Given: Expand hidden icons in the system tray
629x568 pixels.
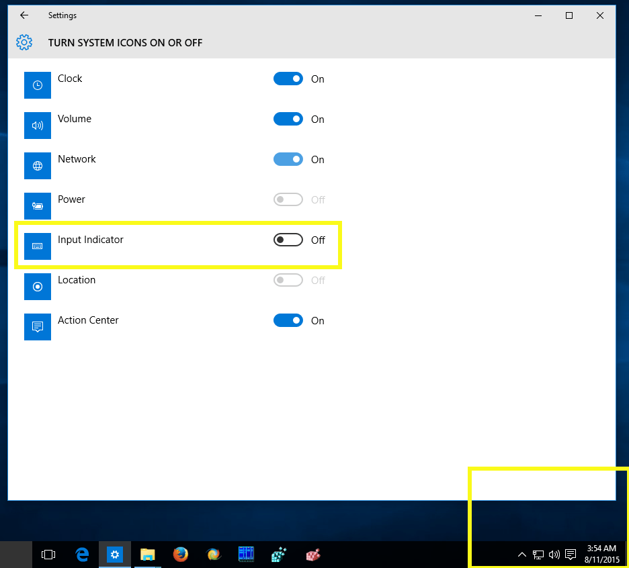Looking at the screenshot, I should (x=522, y=555).
